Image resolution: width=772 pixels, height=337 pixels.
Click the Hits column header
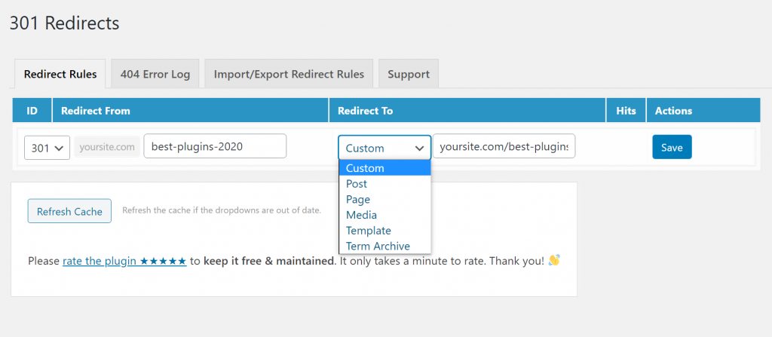tap(626, 110)
